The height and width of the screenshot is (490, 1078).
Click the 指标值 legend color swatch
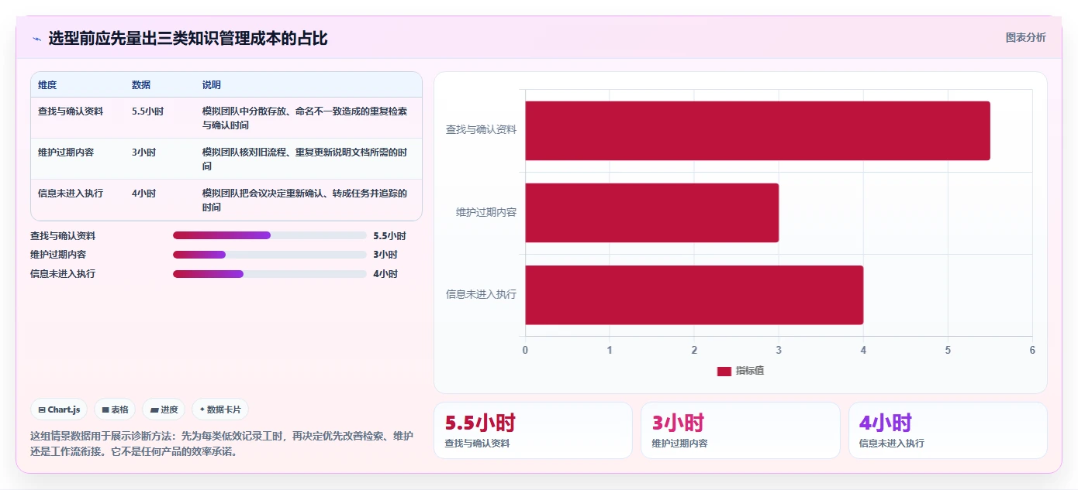pos(724,371)
